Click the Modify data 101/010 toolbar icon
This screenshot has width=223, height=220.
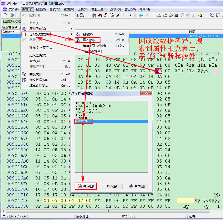tap(82, 15)
